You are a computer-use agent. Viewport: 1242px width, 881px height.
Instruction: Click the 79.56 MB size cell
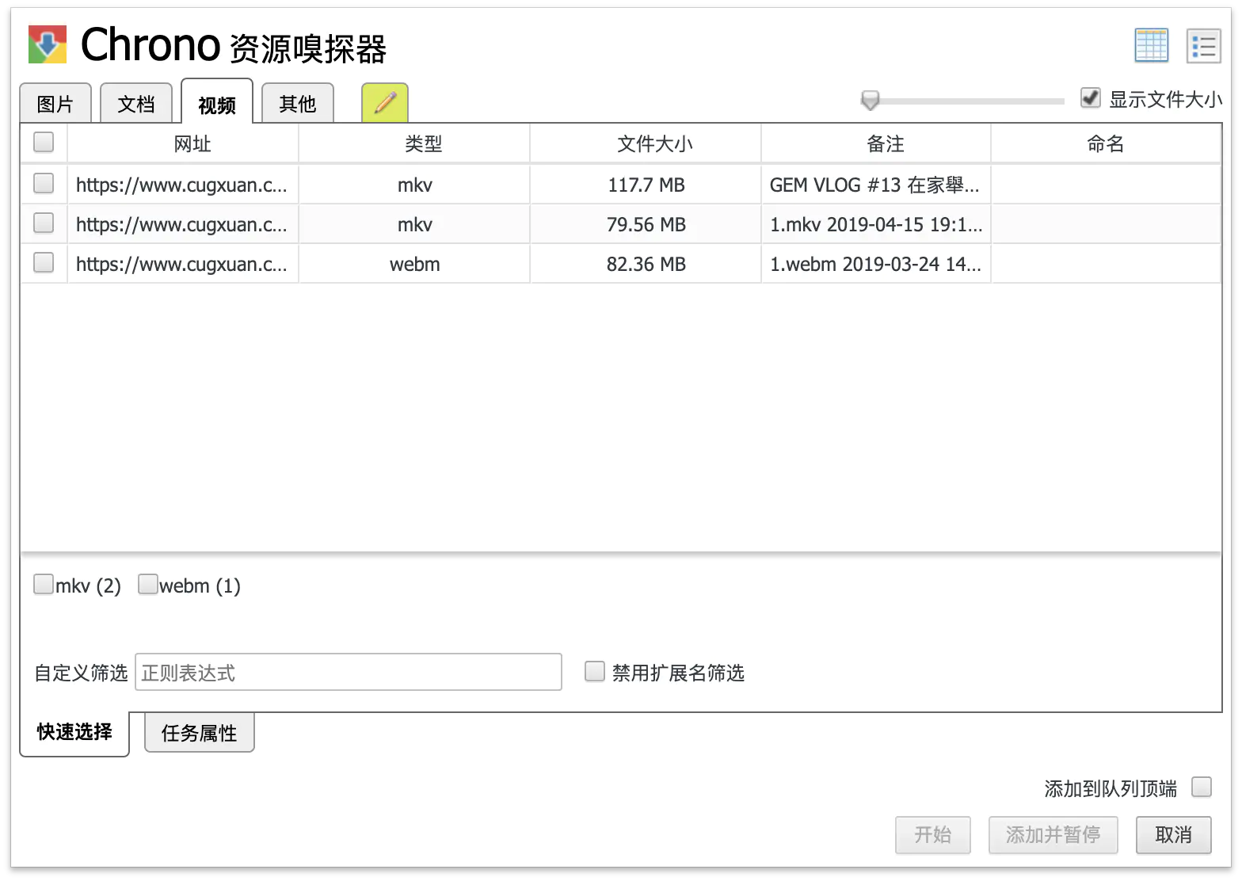[646, 225]
